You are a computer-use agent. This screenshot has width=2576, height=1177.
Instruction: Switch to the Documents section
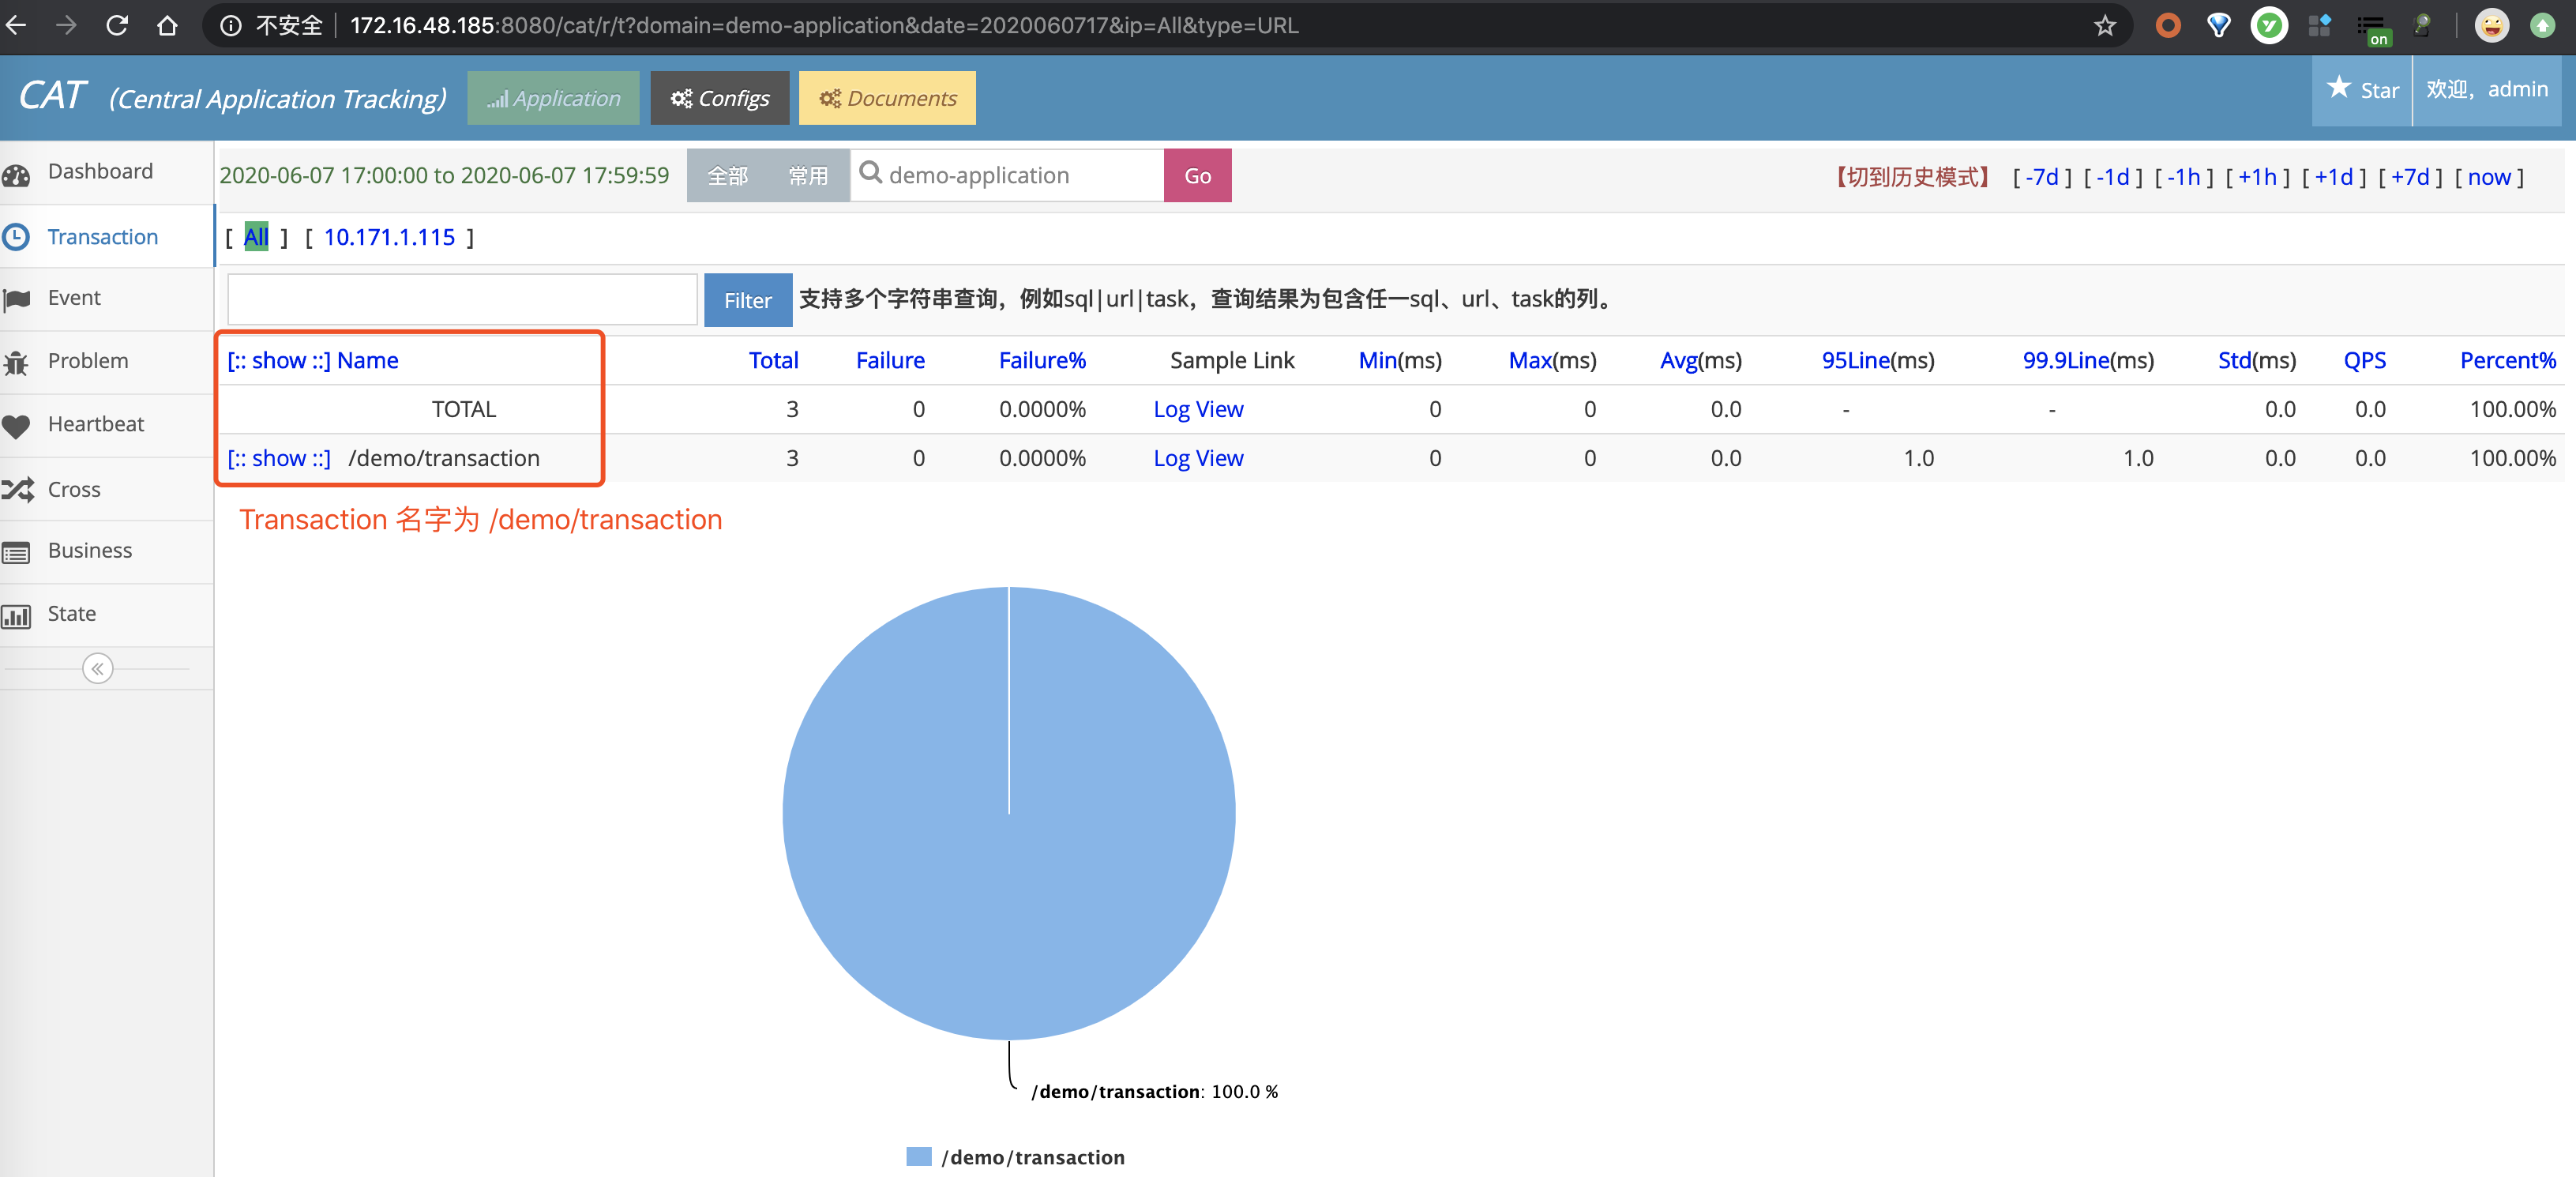click(886, 97)
